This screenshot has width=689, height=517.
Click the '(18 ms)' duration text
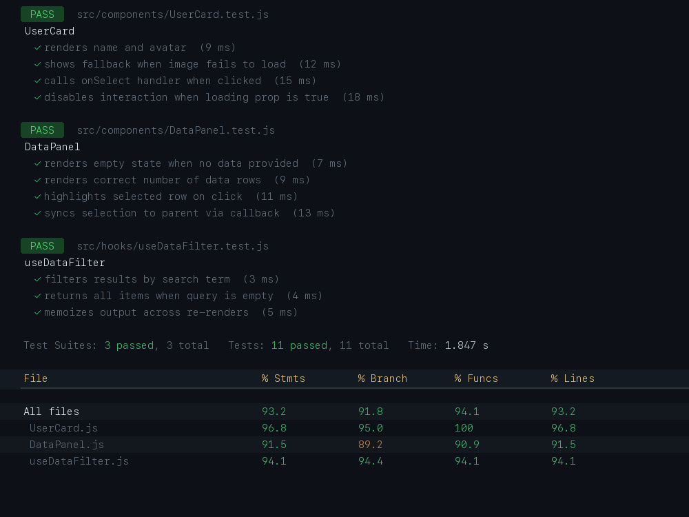363,97
